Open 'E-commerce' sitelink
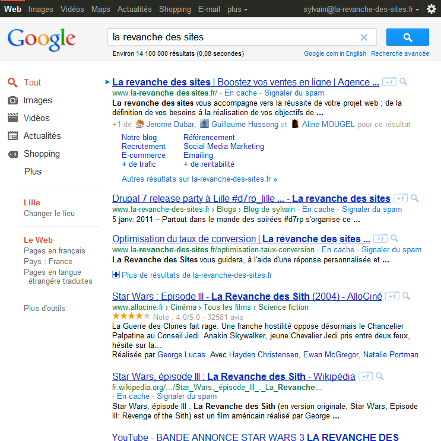This screenshot has height=441, width=441. [144, 156]
